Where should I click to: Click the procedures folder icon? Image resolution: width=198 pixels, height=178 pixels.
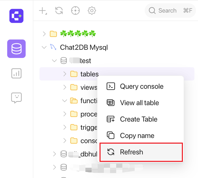74,114
